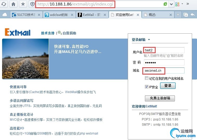Click the 用户名 field containing test2

pyautogui.click(x=164, y=50)
